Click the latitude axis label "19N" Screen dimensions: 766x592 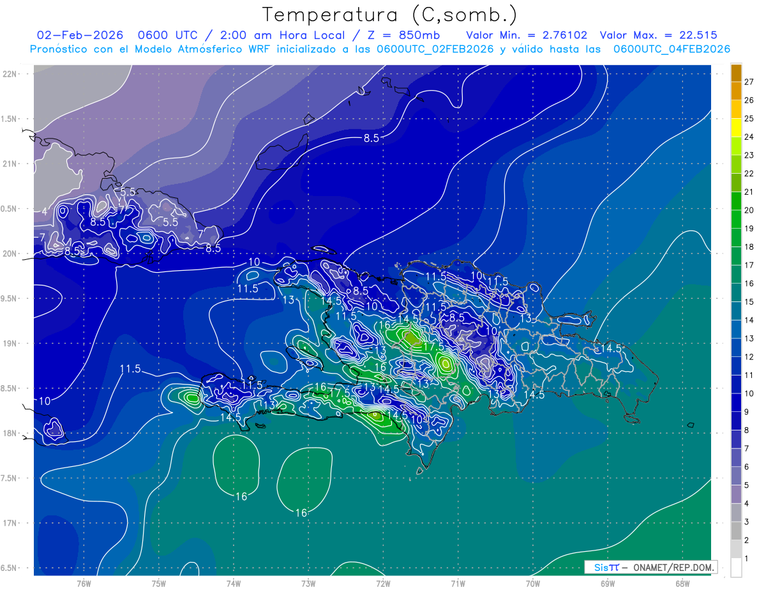pos(10,344)
